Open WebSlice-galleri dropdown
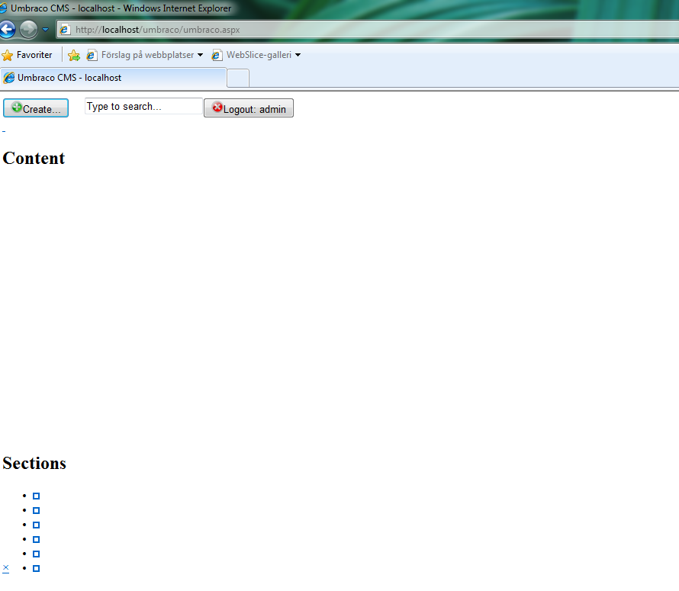 coord(256,55)
